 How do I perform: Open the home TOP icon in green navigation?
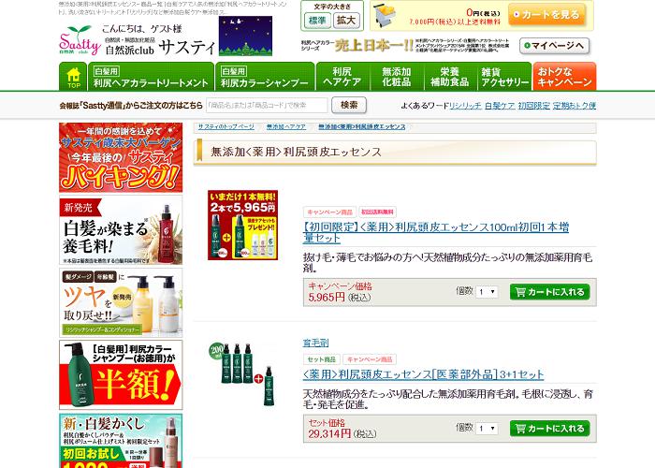(x=73, y=77)
